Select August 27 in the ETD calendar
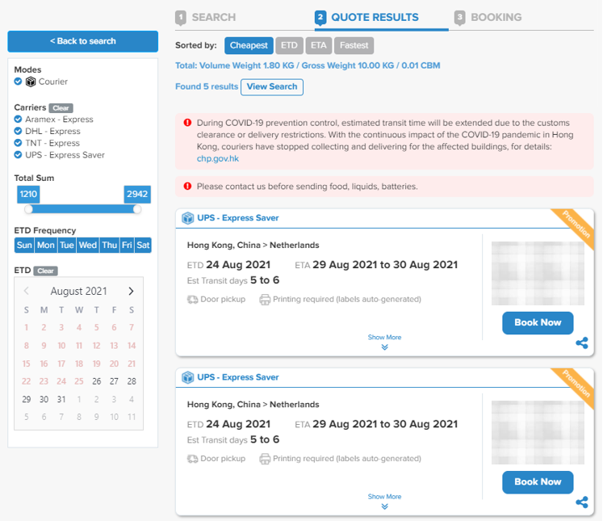Viewport: 603px width, 521px height. tap(114, 381)
